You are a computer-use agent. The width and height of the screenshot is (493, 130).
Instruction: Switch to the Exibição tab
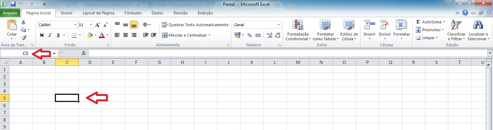[x=205, y=13]
